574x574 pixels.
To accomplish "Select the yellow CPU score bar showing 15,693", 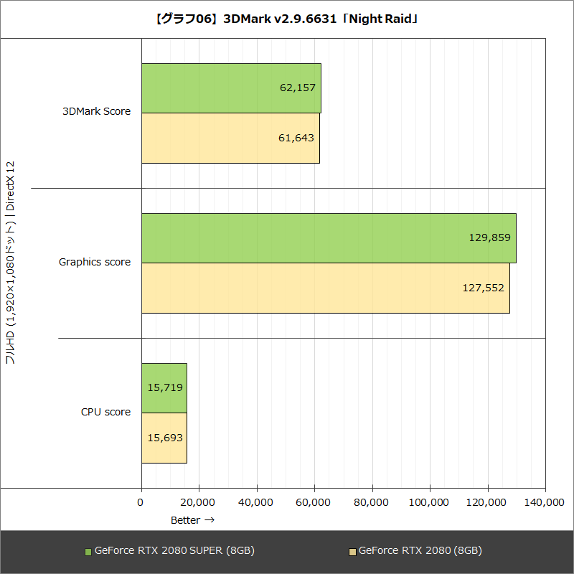I will pos(164,438).
